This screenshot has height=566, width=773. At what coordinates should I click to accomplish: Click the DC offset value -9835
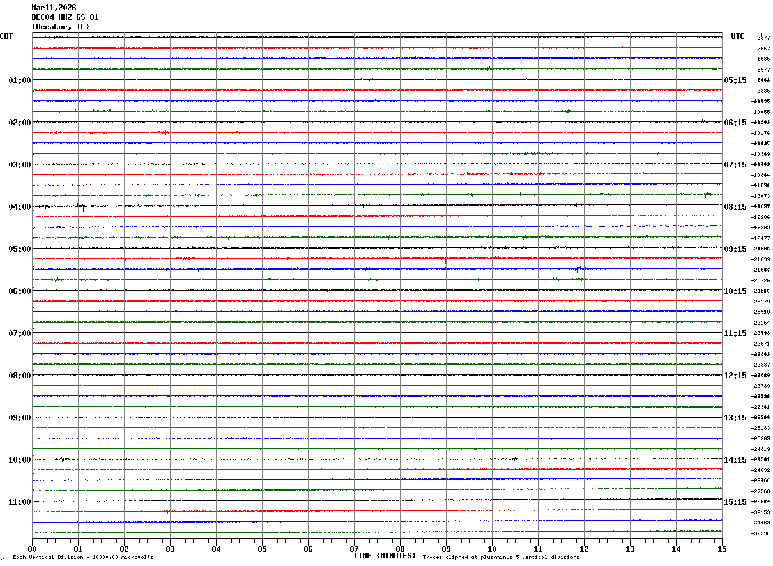(x=762, y=91)
